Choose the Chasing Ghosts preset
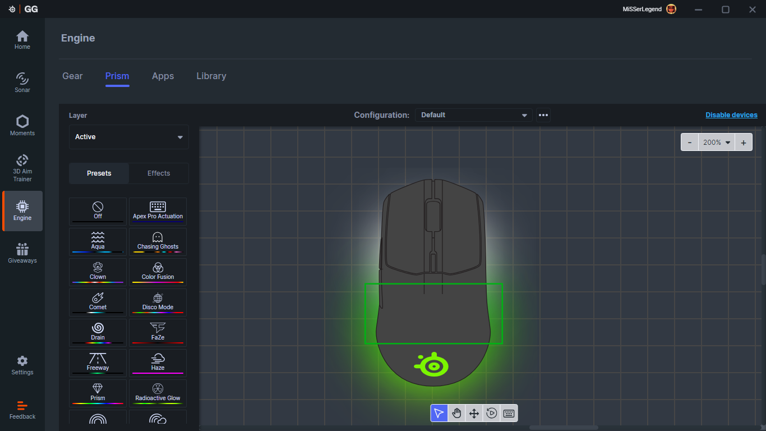 [x=158, y=242]
